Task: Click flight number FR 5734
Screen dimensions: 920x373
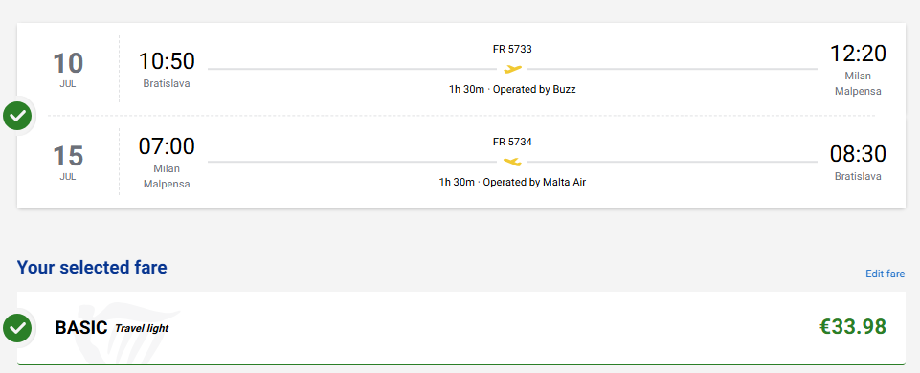Action: coord(512,142)
